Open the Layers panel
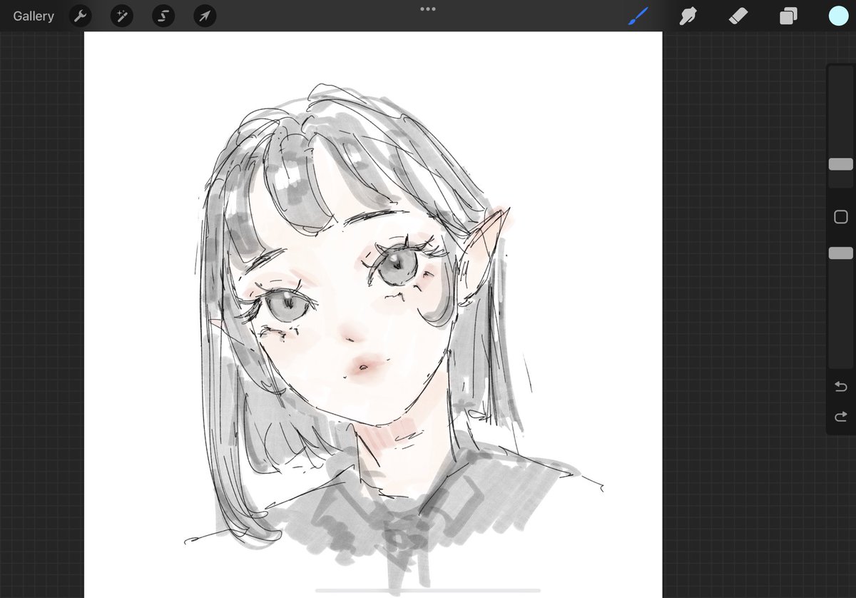The height and width of the screenshot is (598, 856). point(788,16)
